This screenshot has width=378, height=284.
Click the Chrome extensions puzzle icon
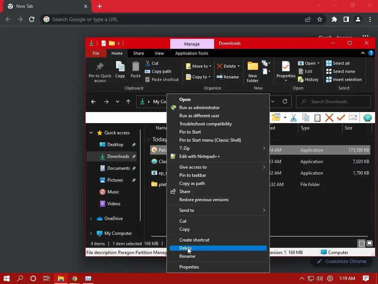coord(334,19)
